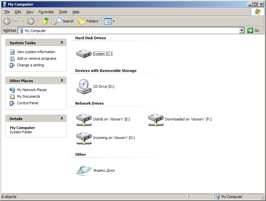Collapse the Other Places panel
This screenshot has height=201, width=266.
tap(62, 81)
